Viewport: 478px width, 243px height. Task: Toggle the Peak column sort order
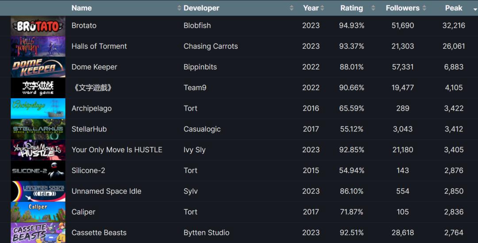(x=454, y=8)
